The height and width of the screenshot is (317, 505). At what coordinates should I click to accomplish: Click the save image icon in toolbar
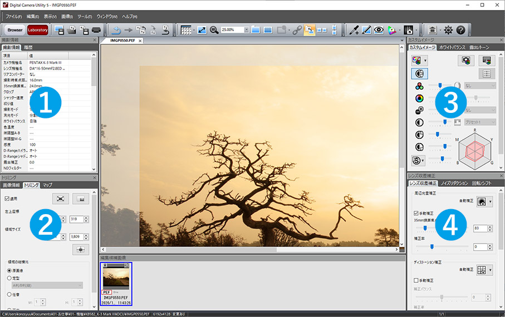coord(59,30)
